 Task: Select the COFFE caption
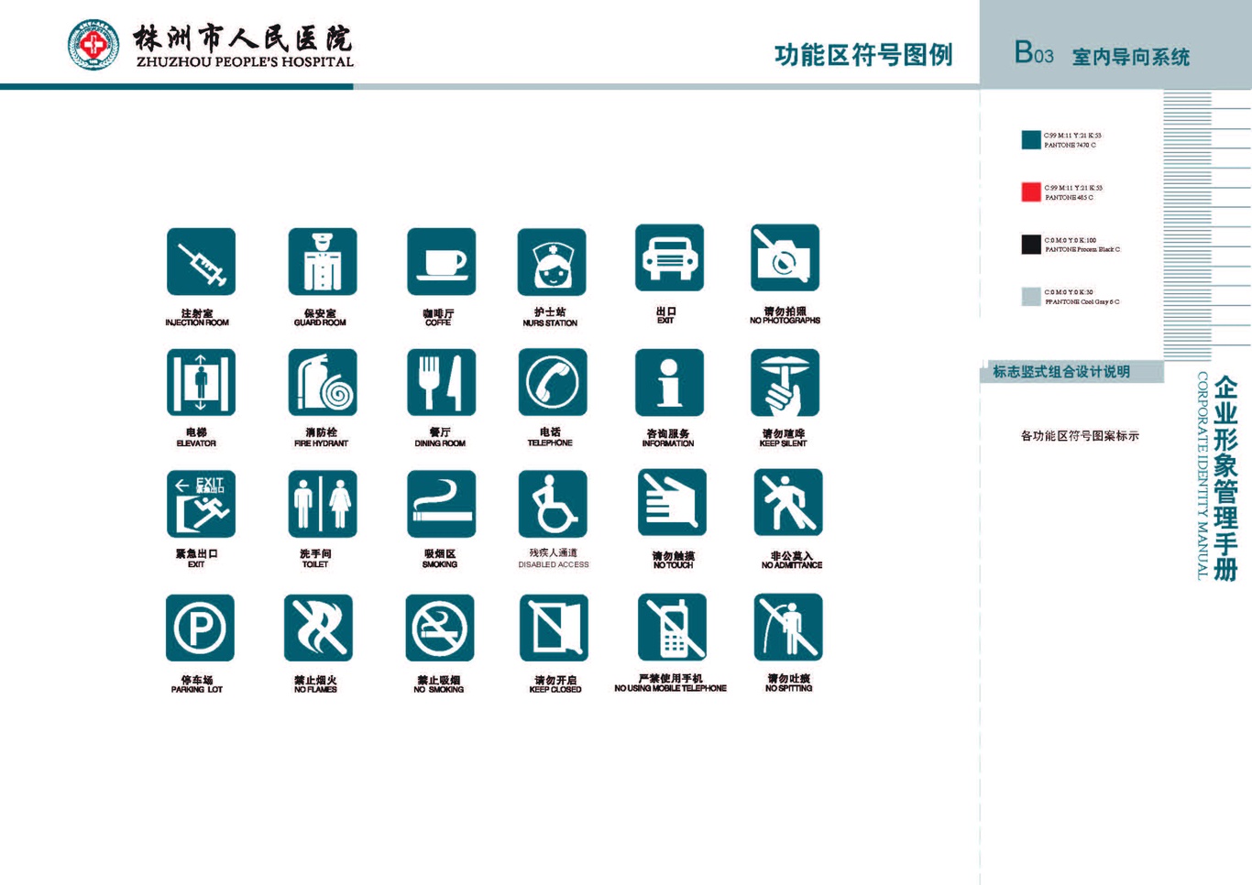point(438,322)
